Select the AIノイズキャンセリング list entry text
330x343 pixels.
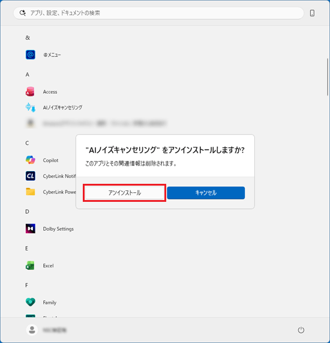coord(63,108)
